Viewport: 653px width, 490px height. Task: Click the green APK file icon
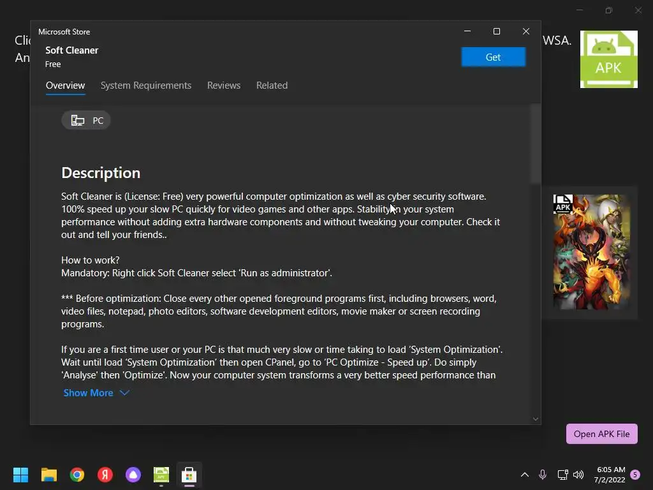click(609, 59)
